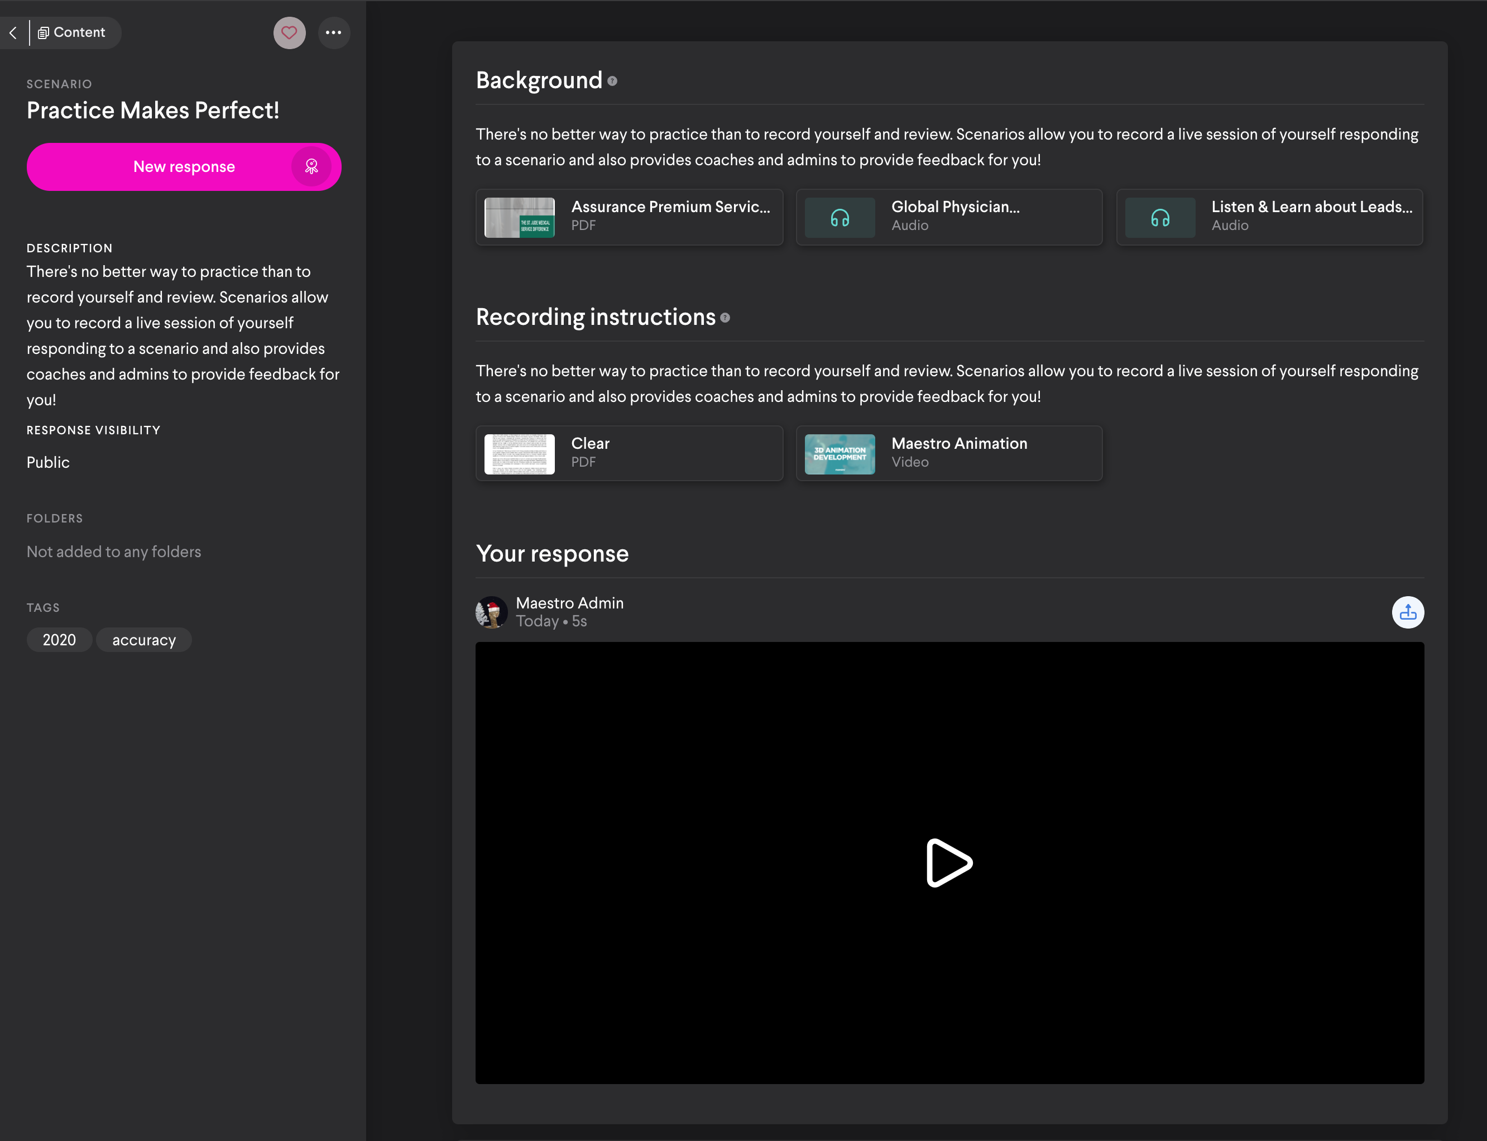Image resolution: width=1487 pixels, height=1141 pixels.
Task: Open the Assurance Premium Services PDF
Action: pyautogui.click(x=629, y=217)
